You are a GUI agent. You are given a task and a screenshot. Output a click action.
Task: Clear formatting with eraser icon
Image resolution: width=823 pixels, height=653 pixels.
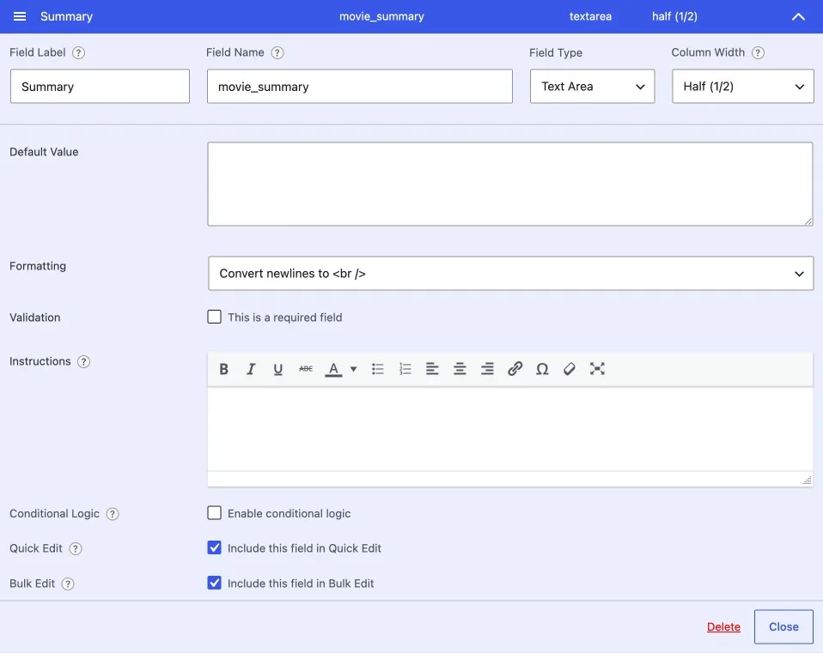[x=570, y=369]
